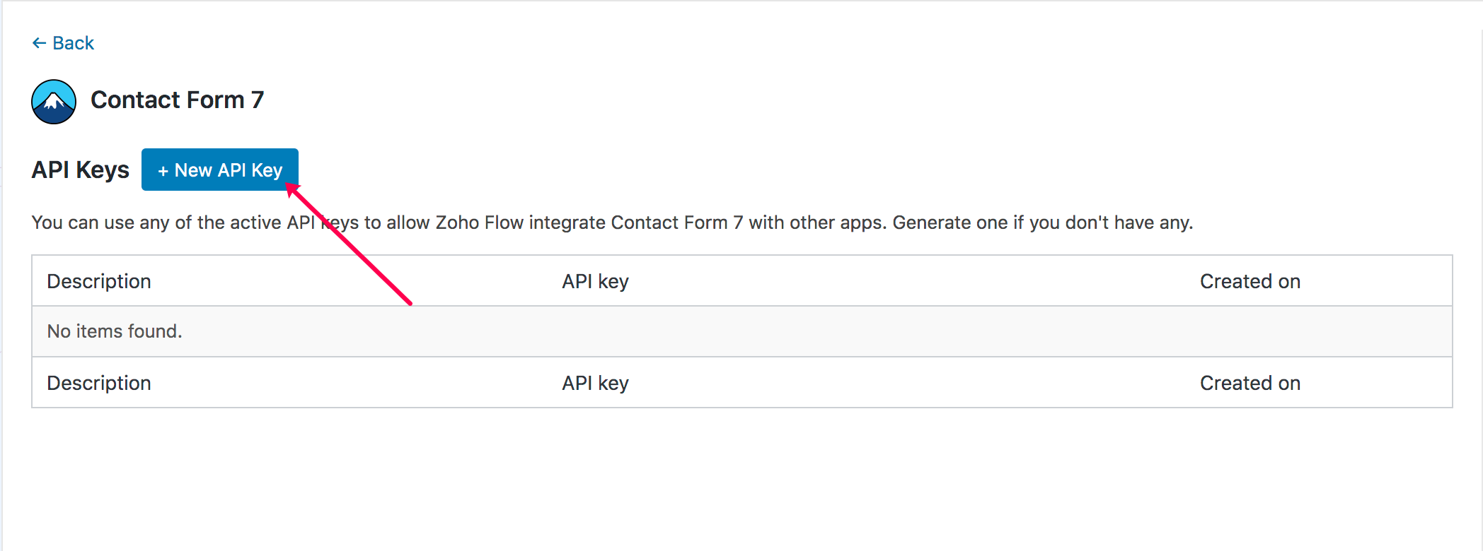Viewport: 1483px width, 551px height.
Task: Click the top API key column header
Action: click(595, 281)
